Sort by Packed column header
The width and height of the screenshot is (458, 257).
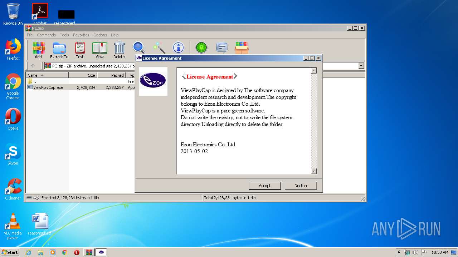click(x=111, y=75)
